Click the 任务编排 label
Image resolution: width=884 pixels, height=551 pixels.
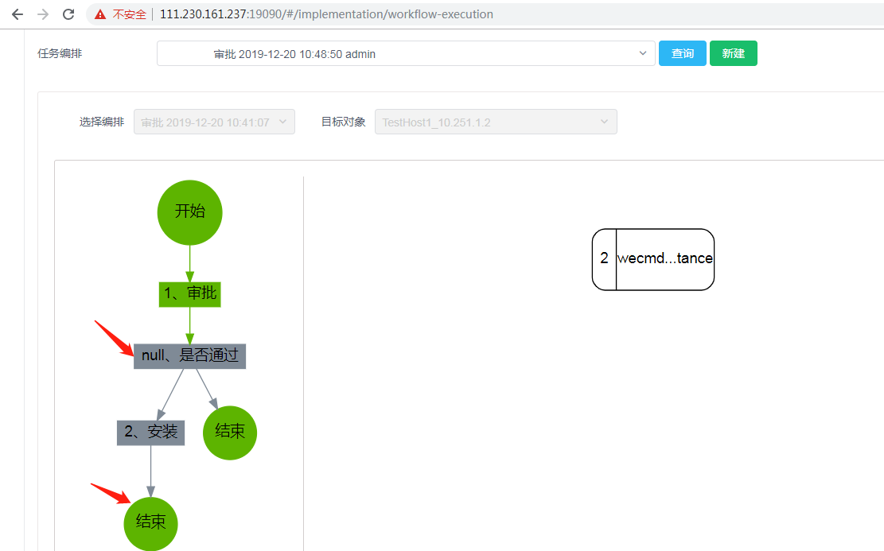coord(60,53)
